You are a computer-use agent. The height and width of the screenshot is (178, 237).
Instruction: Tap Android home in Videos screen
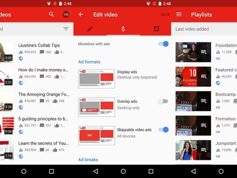[x=24, y=171]
